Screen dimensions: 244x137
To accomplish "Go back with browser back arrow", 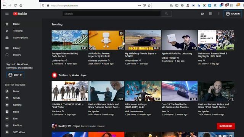I will tap(4, 5).
